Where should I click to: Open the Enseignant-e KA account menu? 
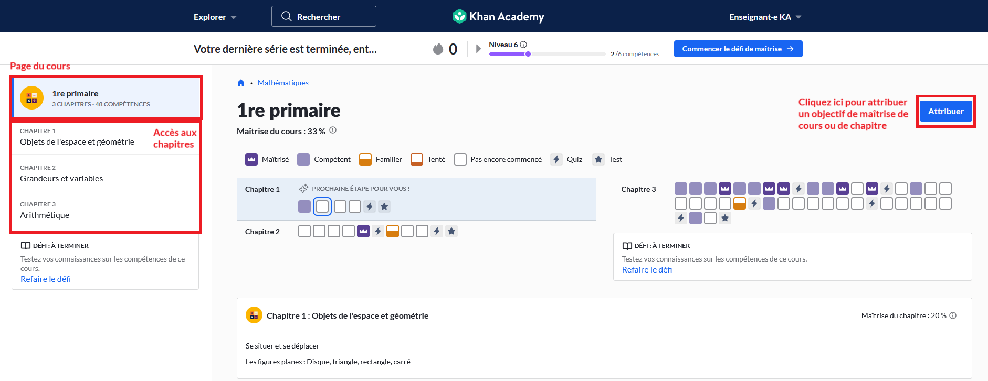click(x=765, y=17)
